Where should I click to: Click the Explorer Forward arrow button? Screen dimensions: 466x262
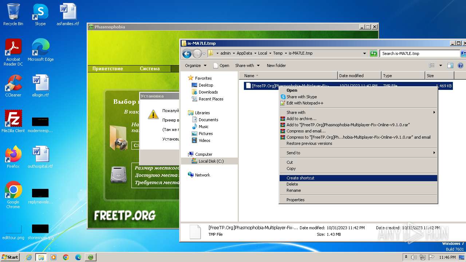(197, 53)
